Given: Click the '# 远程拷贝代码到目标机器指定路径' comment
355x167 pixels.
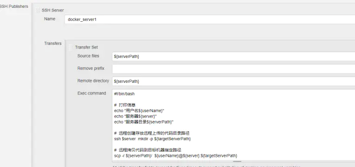Looking at the screenshot, I should click(148, 150).
